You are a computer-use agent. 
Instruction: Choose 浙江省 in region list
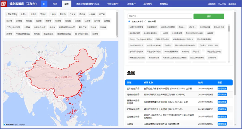point(102,14)
